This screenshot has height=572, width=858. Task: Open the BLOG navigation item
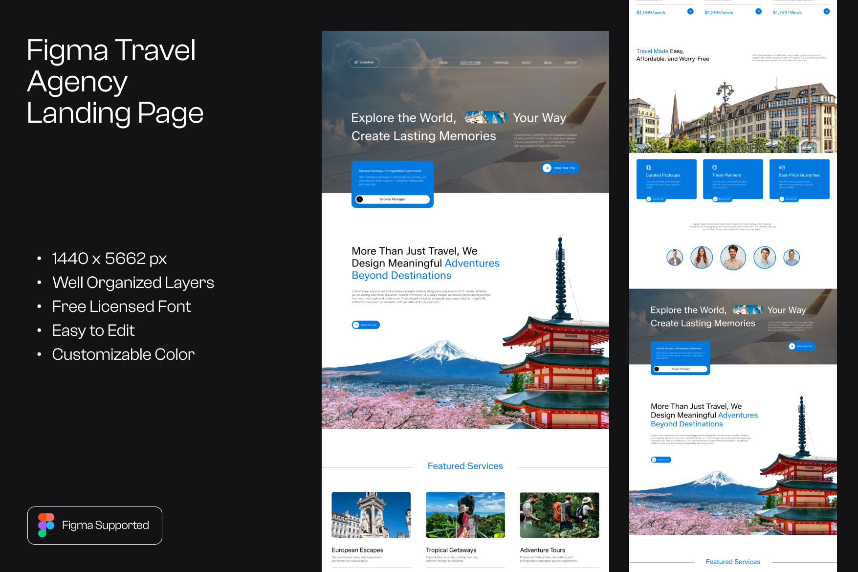click(548, 63)
